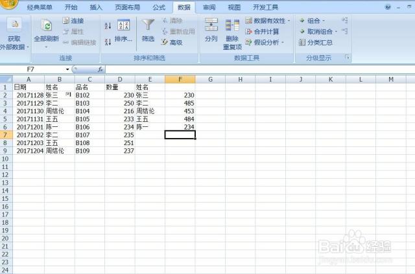The height and width of the screenshot is (274, 415).
Task: Toggle the Filter funnel icon
Action: [x=148, y=26]
